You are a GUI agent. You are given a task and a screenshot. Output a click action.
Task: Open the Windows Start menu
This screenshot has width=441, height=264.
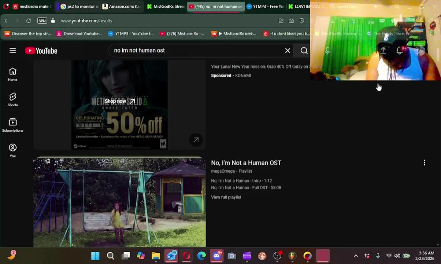tap(95, 256)
